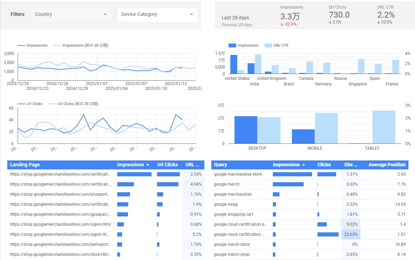This screenshot has height=260, width=415.
Task: Click the light blue URL CTR legend swatch
Action: click(268, 45)
